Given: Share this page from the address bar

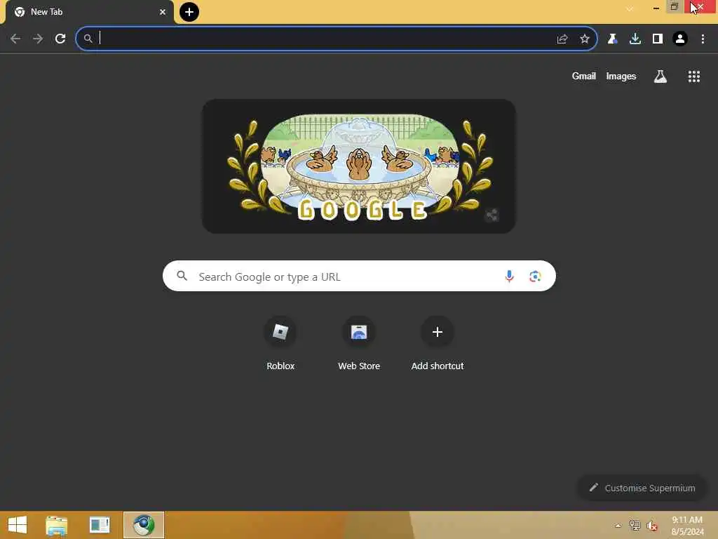Looking at the screenshot, I should coord(562,39).
